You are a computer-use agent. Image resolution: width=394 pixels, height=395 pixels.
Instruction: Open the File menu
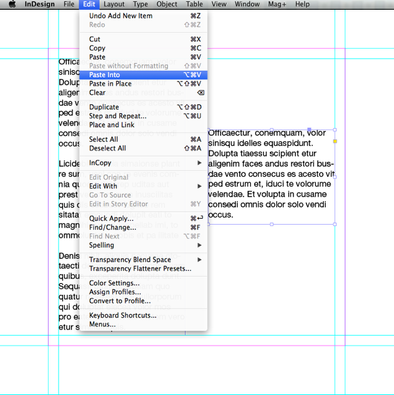tap(69, 5)
